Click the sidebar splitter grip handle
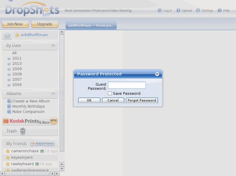This screenshot has height=176, width=236. click(62, 93)
